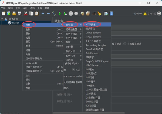Viewport: 162px width, 114px height.
Task: Open the Templates icon in toolbar
Action: 9,14
